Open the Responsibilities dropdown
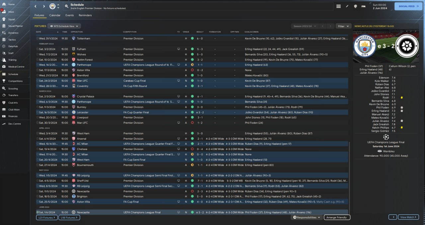The height and width of the screenshot is (225, 425). (x=307, y=217)
